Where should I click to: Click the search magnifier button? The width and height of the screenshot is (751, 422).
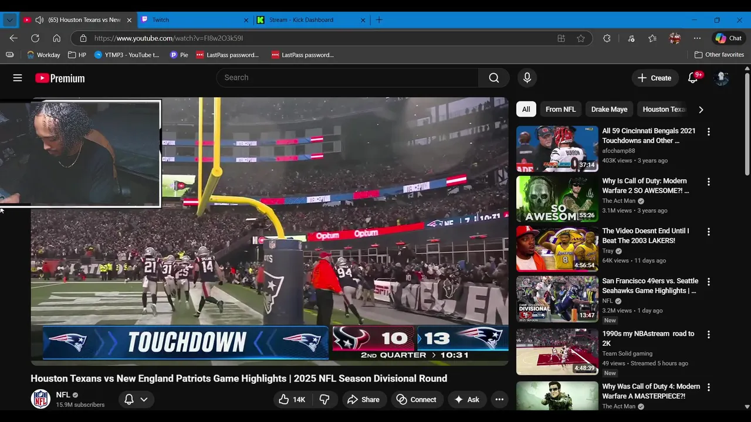(494, 78)
